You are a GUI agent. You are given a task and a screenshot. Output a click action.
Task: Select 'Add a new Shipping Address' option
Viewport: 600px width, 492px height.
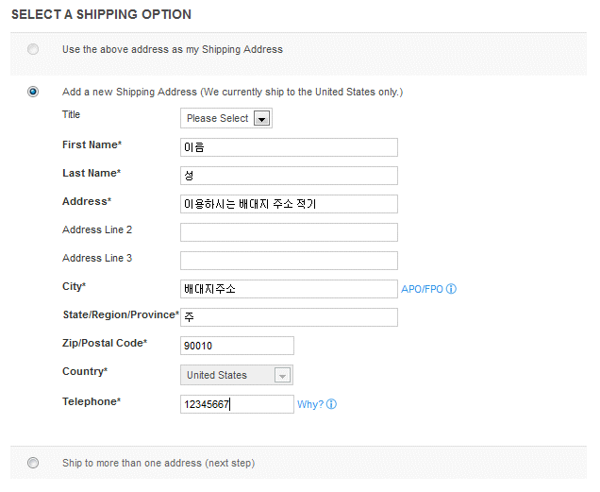tap(33, 92)
